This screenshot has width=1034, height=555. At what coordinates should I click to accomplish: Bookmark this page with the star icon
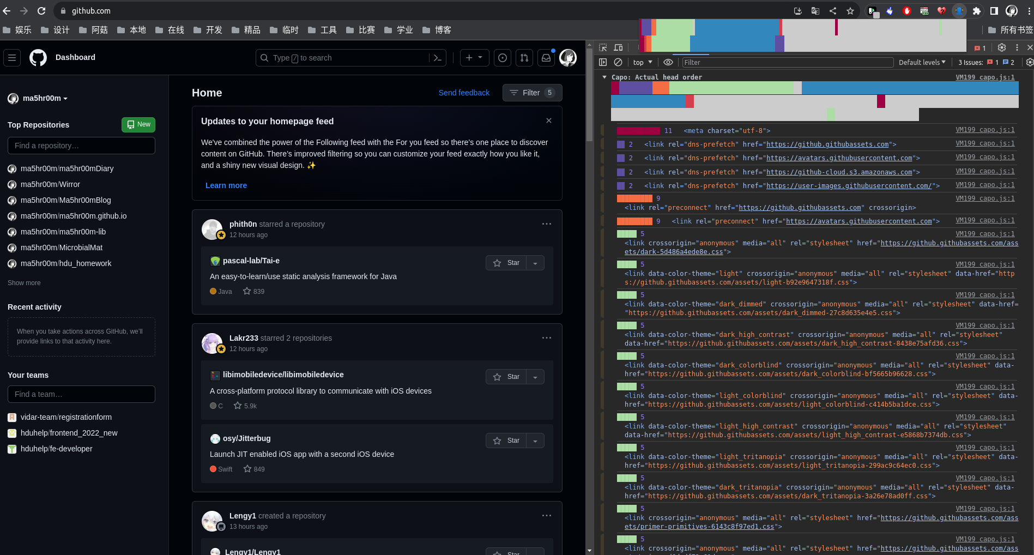tap(850, 11)
